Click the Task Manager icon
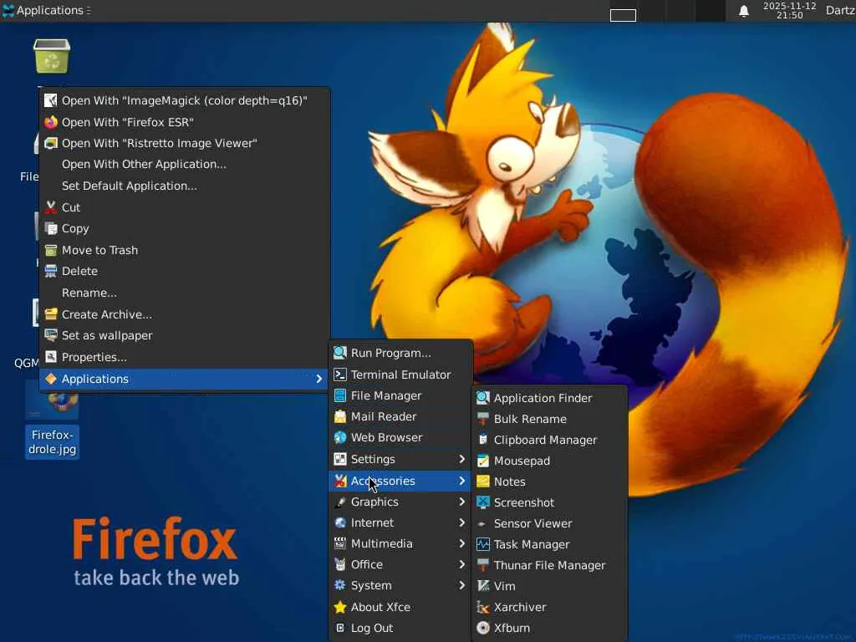The height and width of the screenshot is (642, 856). click(483, 544)
